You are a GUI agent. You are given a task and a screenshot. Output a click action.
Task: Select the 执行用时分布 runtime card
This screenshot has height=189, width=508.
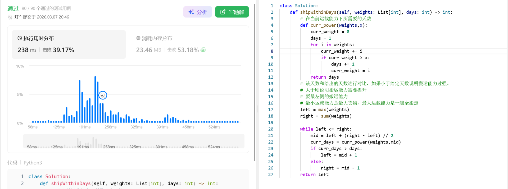point(69,44)
